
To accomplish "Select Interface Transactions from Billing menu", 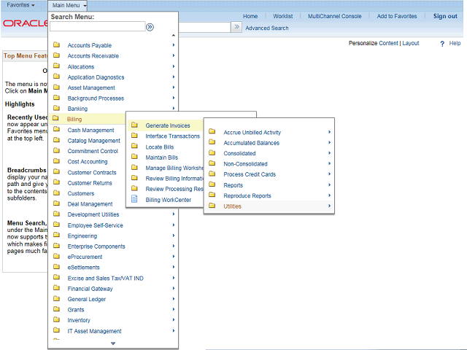I will pyautogui.click(x=172, y=136).
